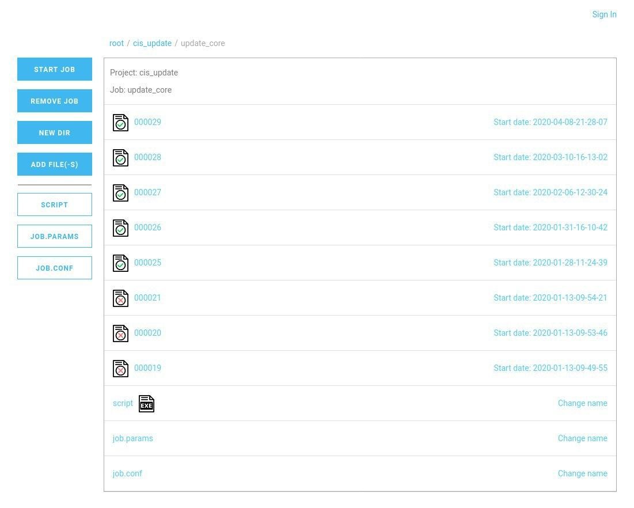Image resolution: width=634 pixels, height=508 pixels.
Task: Open build 000019
Action: pos(147,369)
